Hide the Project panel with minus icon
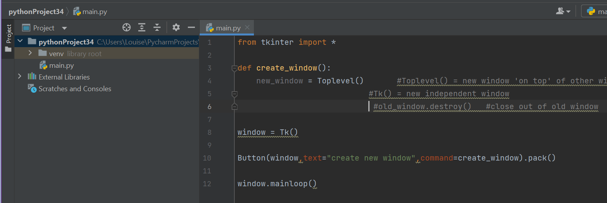607x203 pixels. coord(191,27)
